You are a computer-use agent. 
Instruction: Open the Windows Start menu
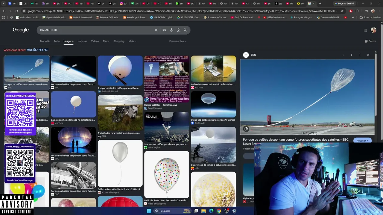tap(149, 211)
